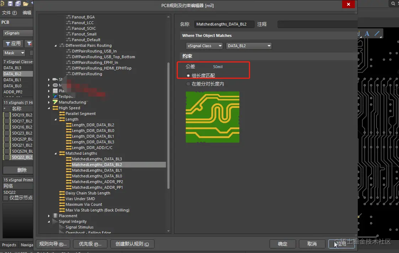
Task: Click the 取消 button
Action: pyautogui.click(x=312, y=244)
